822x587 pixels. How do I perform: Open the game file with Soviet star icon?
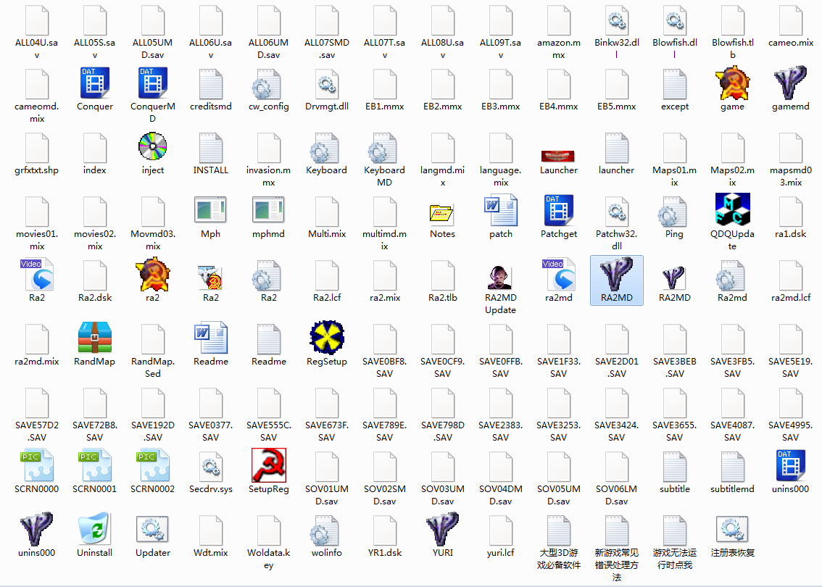[x=732, y=84]
